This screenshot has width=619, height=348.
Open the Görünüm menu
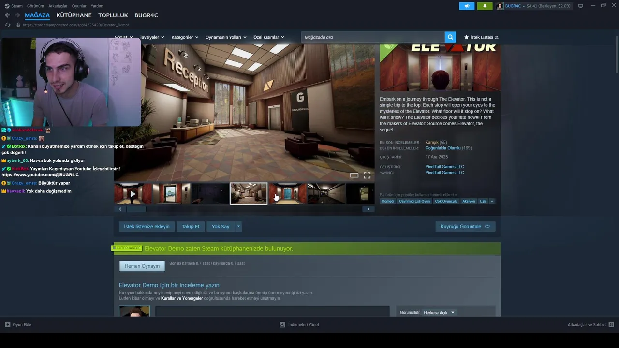[35, 6]
